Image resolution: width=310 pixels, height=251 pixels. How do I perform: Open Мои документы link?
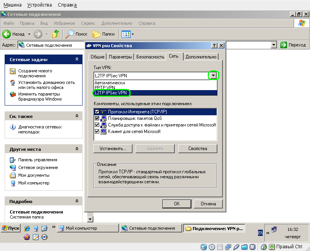tap(34, 175)
